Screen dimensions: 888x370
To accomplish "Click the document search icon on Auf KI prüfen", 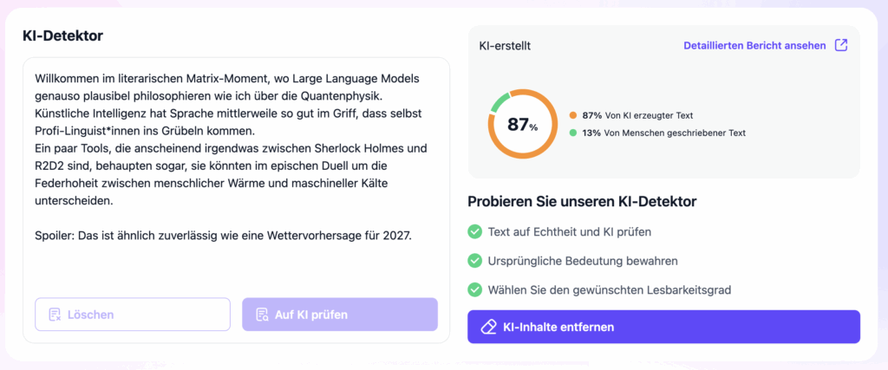I will click(x=261, y=315).
